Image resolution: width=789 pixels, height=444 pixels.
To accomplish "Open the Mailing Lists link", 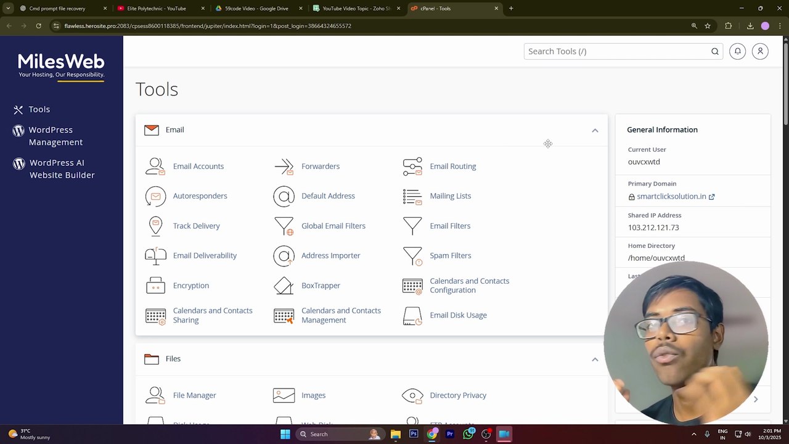I will (x=450, y=196).
